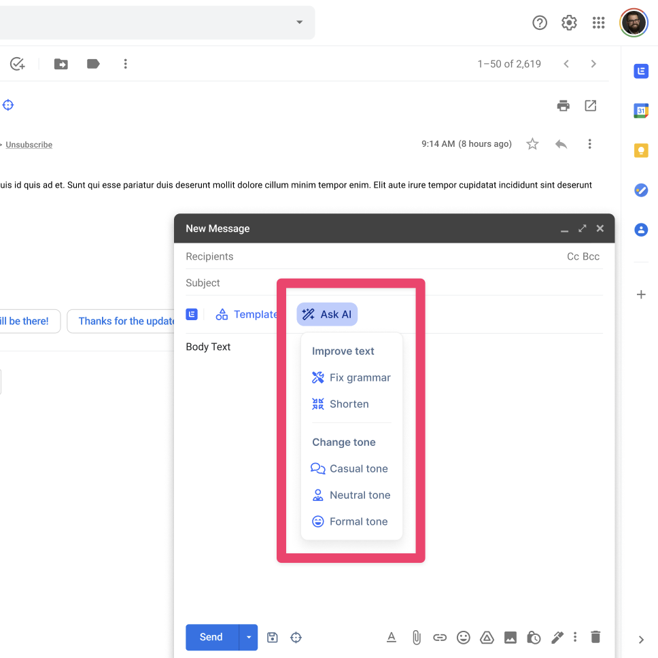Click the Unsubscribe link

click(x=29, y=144)
